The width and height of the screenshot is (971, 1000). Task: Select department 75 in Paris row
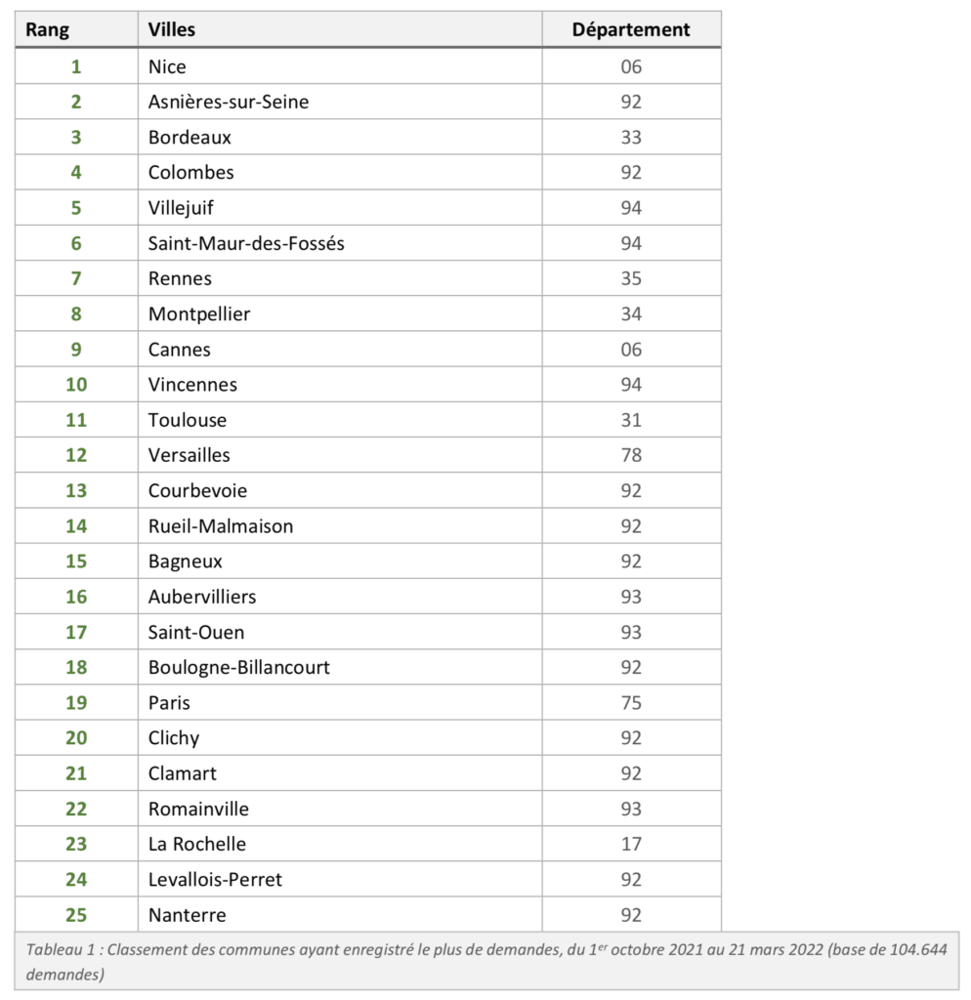point(631,702)
